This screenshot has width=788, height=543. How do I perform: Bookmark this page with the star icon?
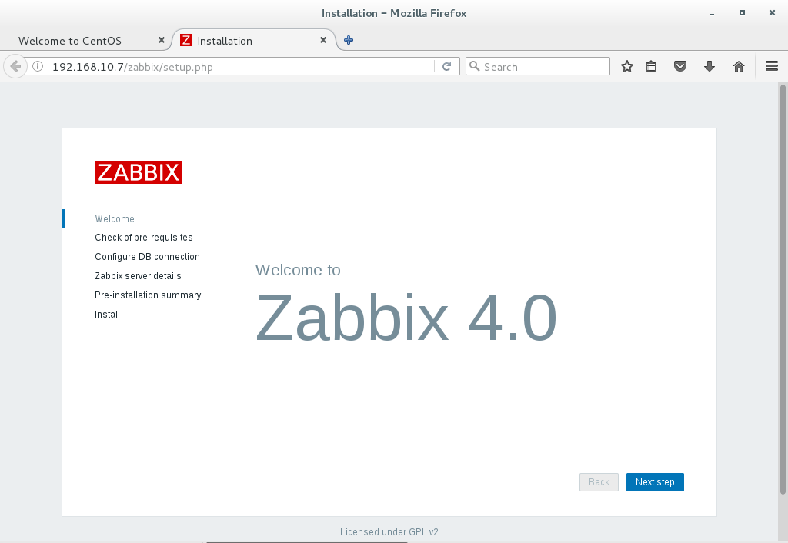point(626,66)
